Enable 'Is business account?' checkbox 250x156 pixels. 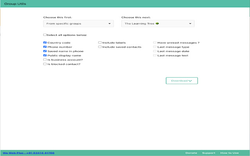coord(45,60)
